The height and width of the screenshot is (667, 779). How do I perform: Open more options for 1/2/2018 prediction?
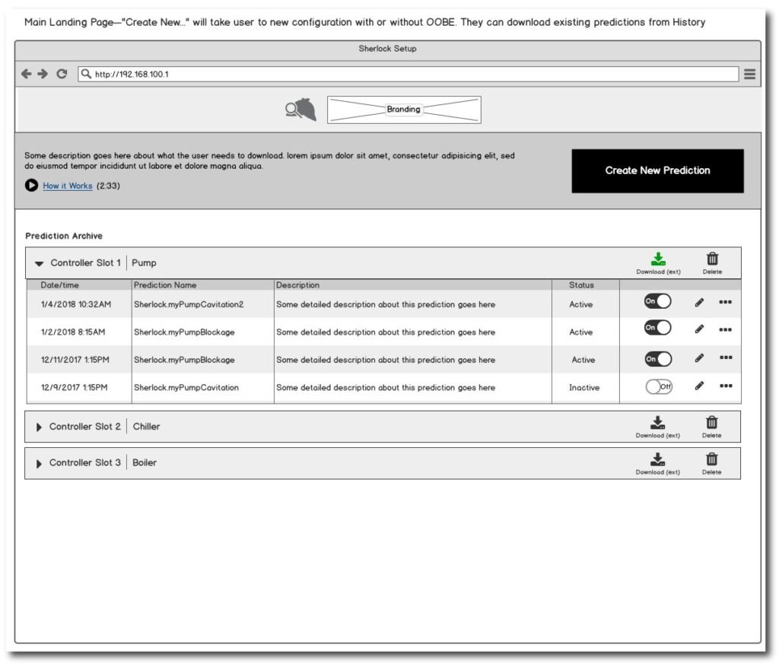[x=725, y=329]
